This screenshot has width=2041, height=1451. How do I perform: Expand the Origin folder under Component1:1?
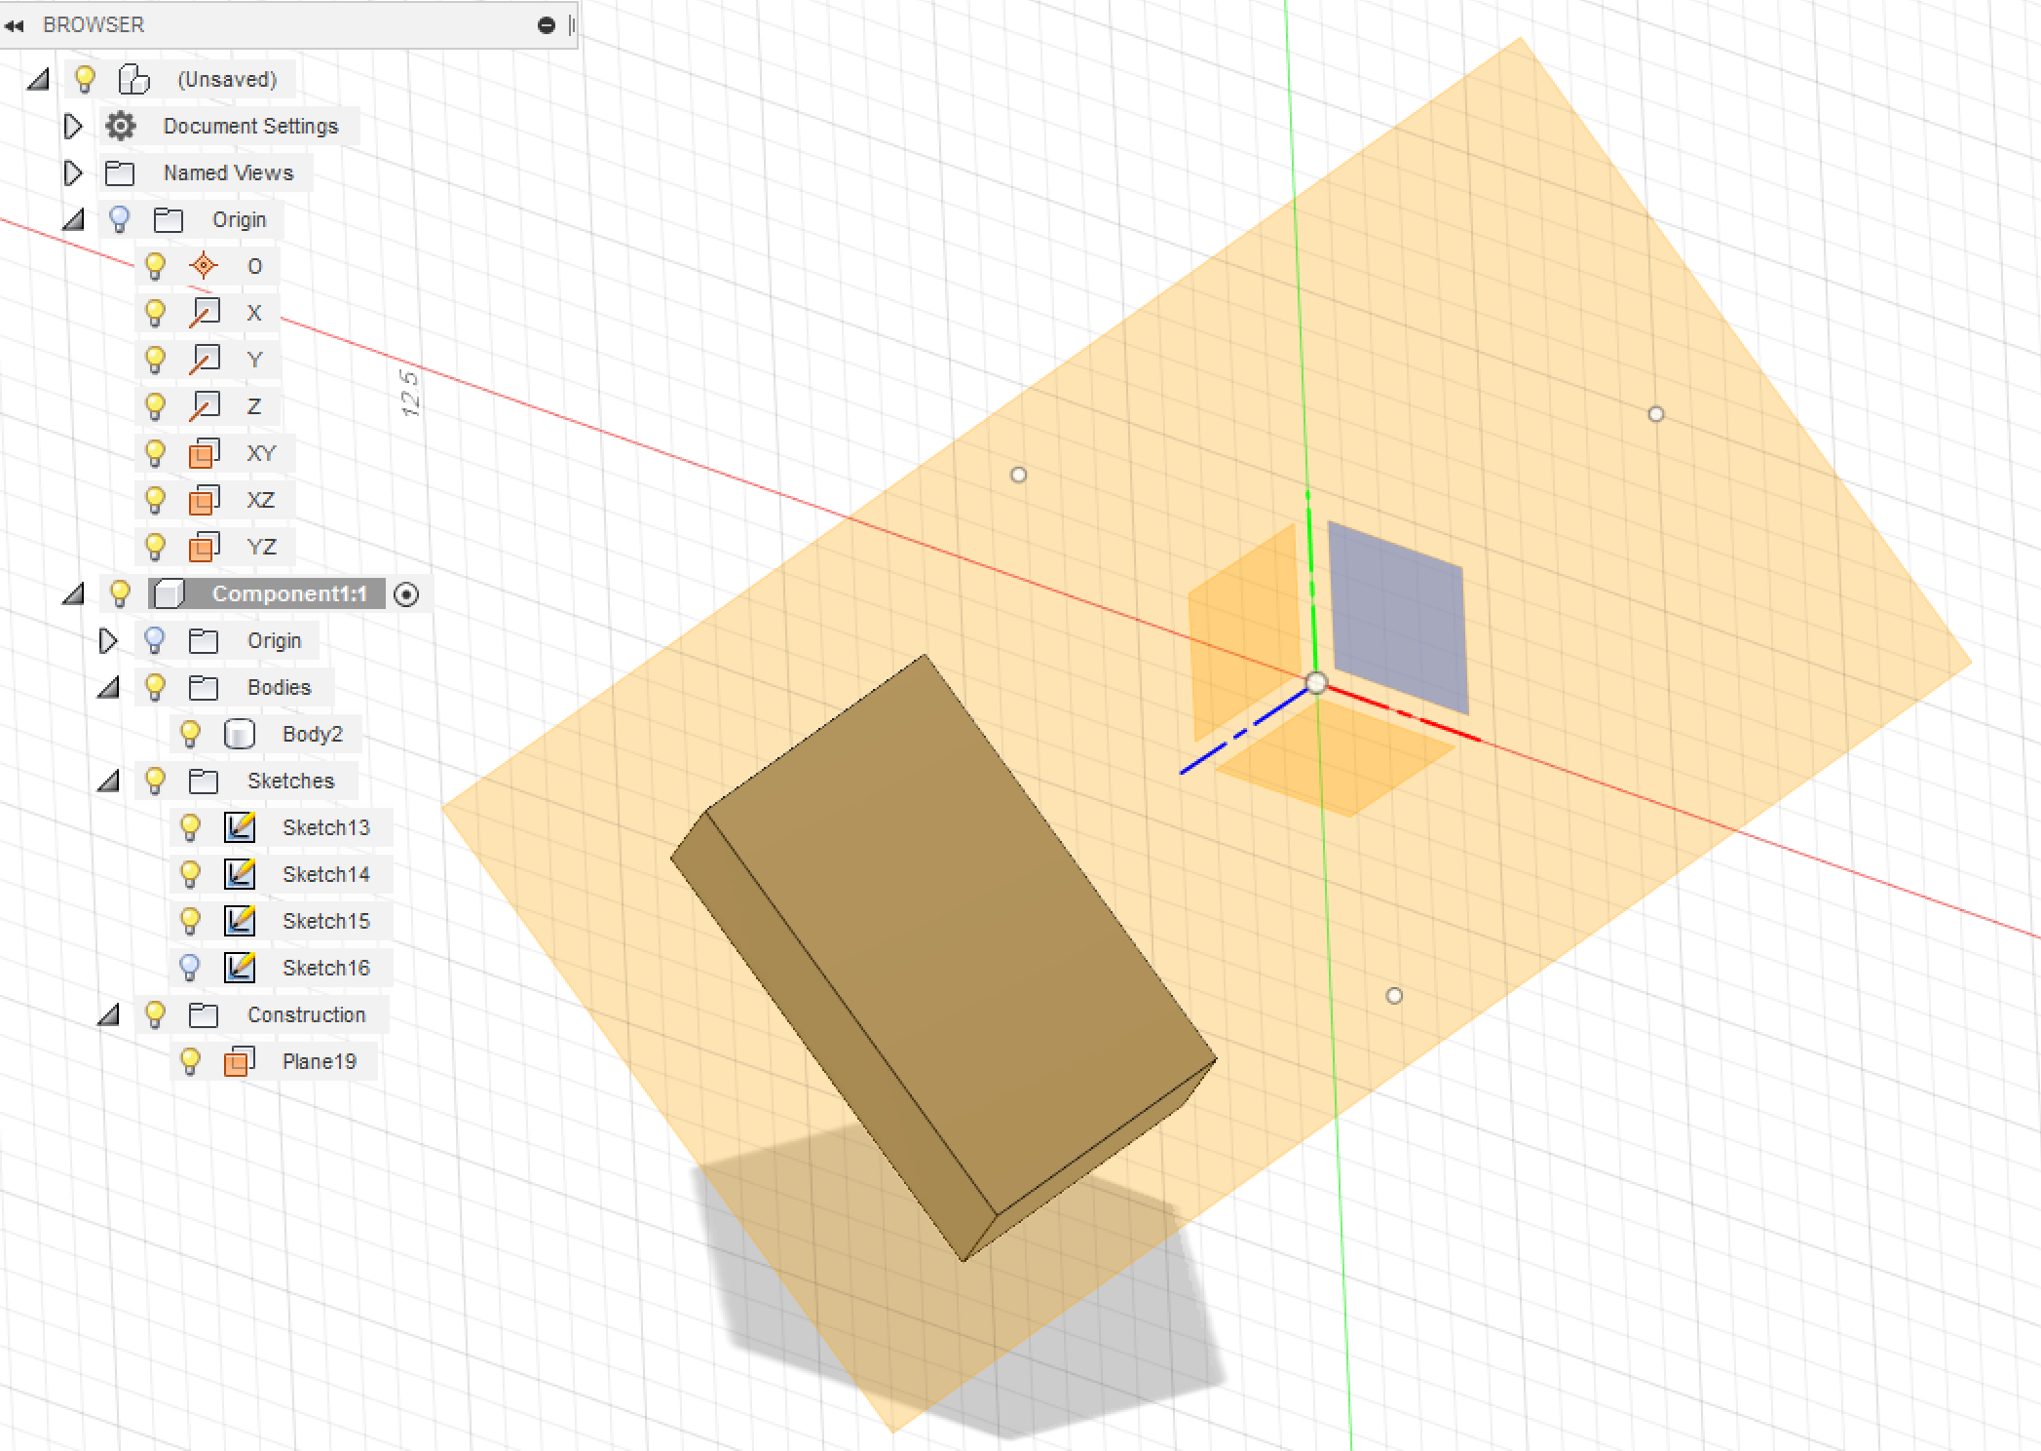tap(108, 640)
